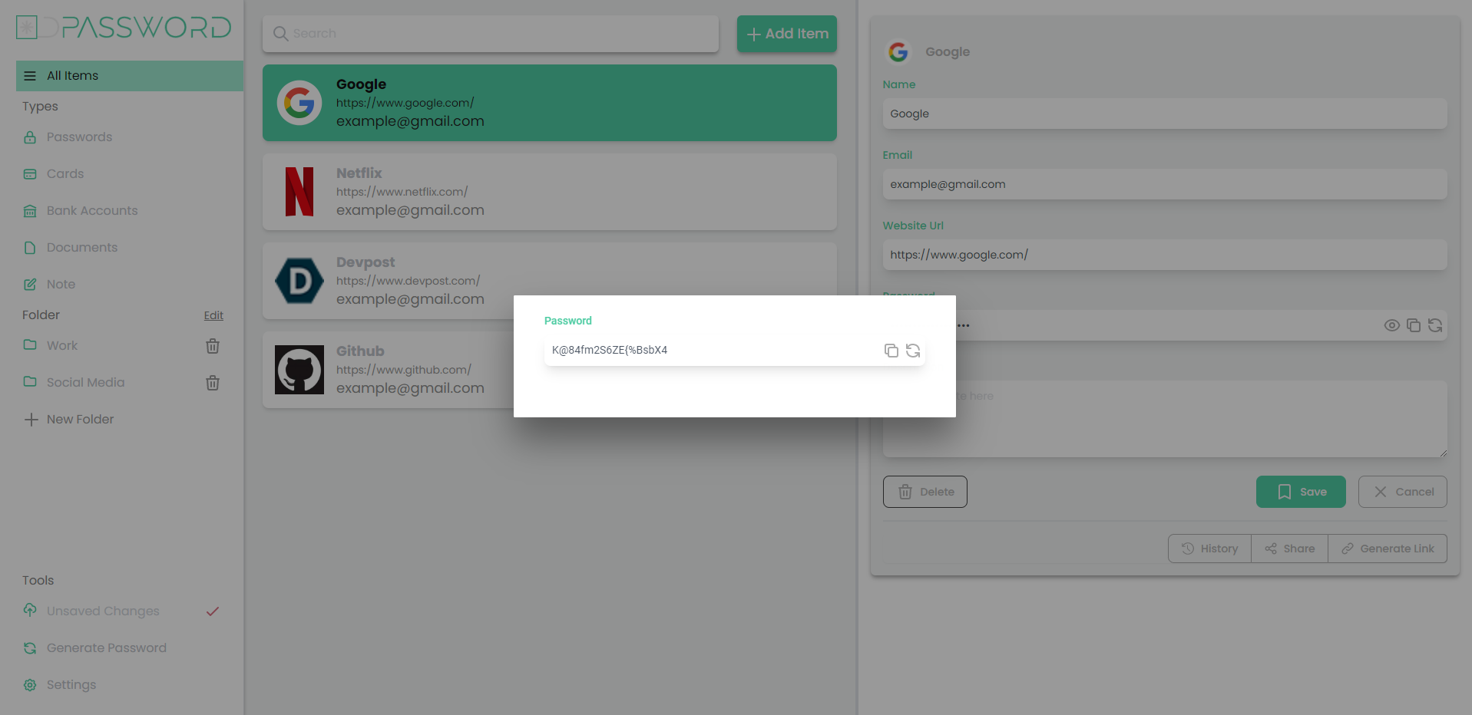Open the Generate Password tool
Screen dimensions: 1472x715
tap(107, 648)
